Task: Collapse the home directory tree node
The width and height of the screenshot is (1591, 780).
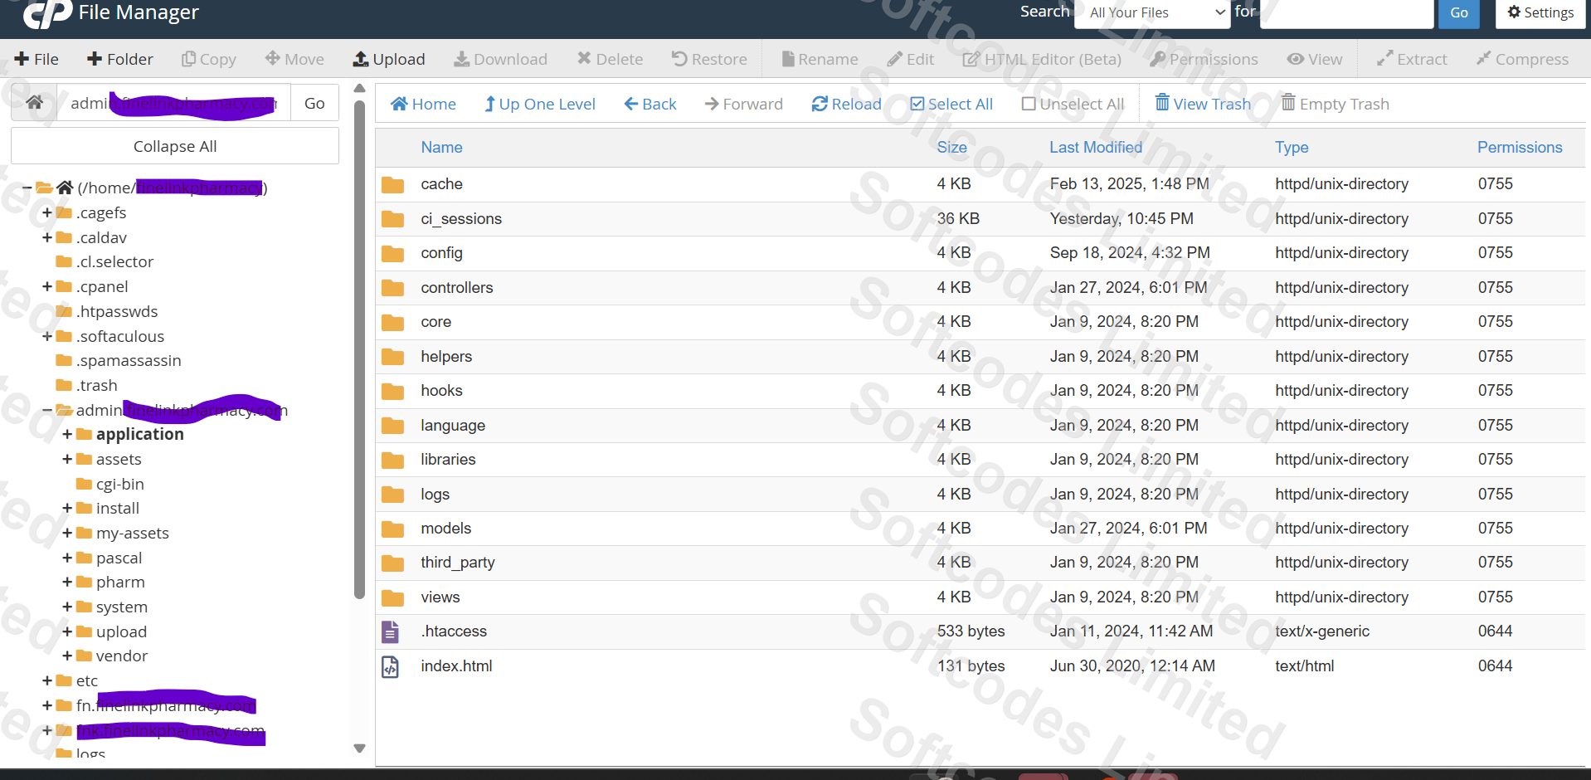Action: [x=26, y=188]
